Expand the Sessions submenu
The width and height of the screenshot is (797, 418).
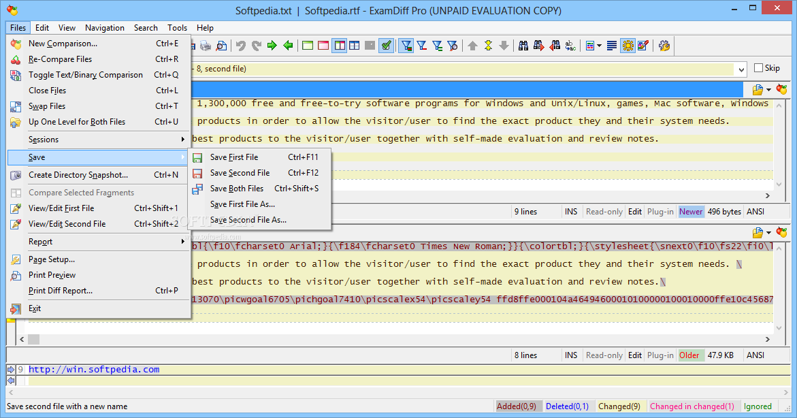click(x=99, y=140)
